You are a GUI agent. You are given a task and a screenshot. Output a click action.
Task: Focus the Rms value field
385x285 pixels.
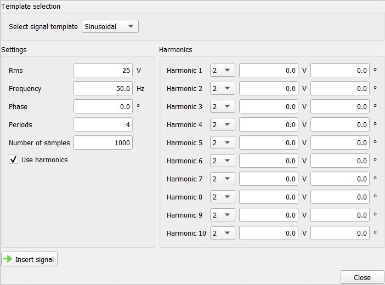pyautogui.click(x=103, y=70)
